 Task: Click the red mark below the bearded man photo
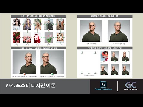click(x=49, y=30)
